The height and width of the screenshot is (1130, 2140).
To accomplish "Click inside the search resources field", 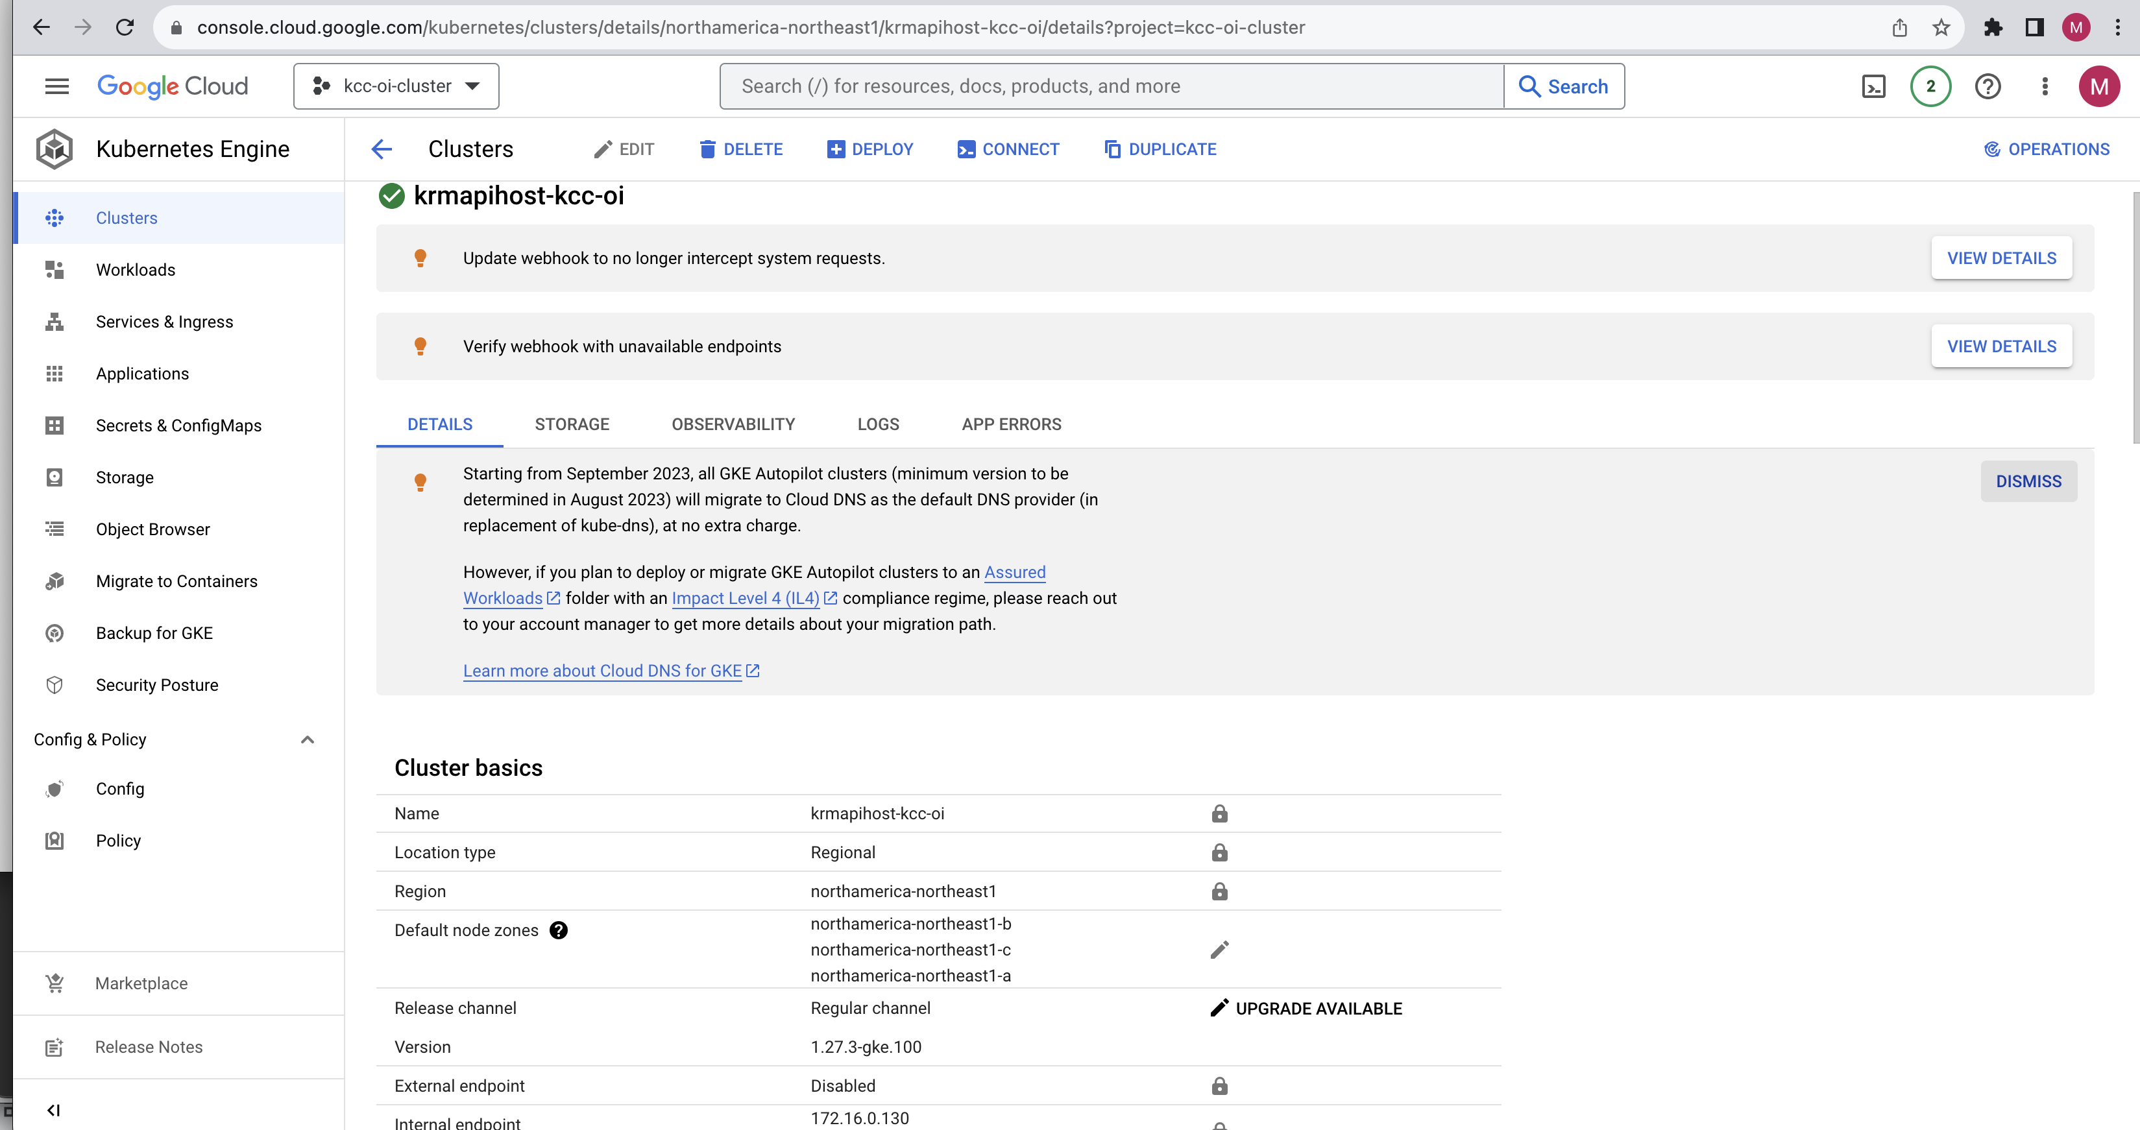I will pos(1080,86).
